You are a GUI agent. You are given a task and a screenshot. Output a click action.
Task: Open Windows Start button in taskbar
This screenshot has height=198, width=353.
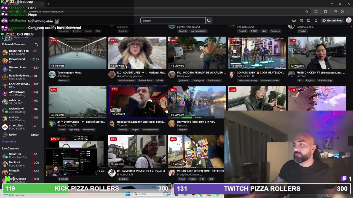click(x=128, y=194)
